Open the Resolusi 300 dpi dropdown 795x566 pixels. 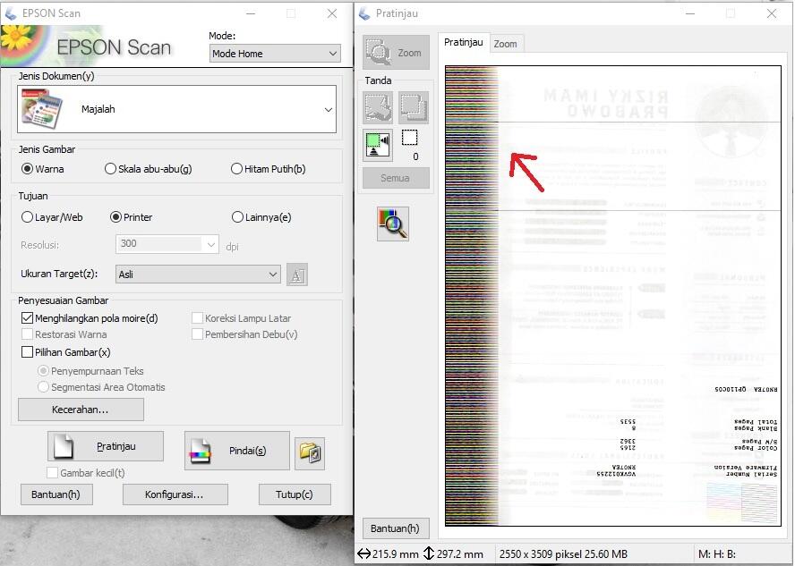(x=167, y=244)
